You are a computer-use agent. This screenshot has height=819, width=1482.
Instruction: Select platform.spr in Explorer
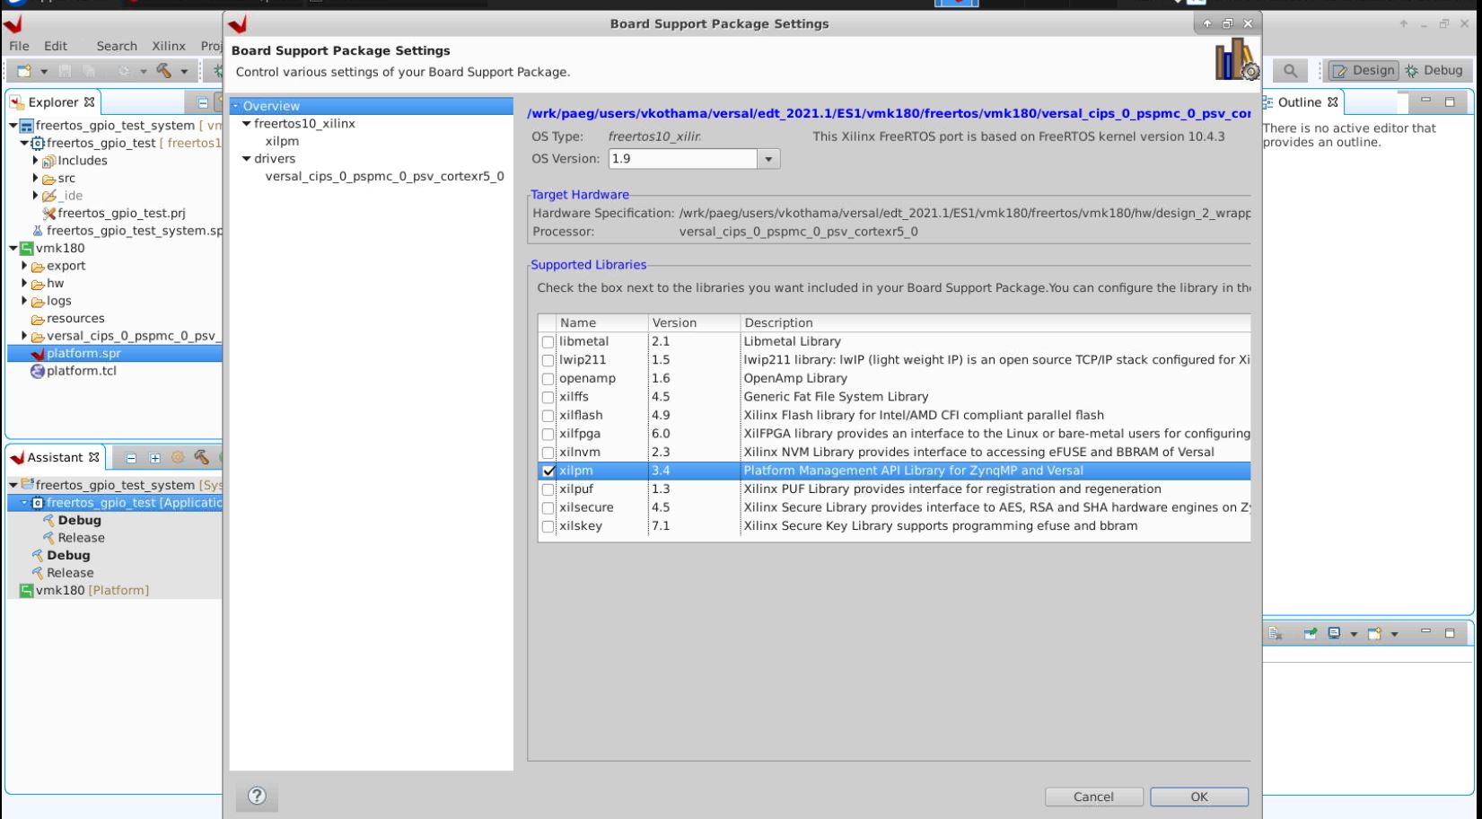click(x=83, y=353)
